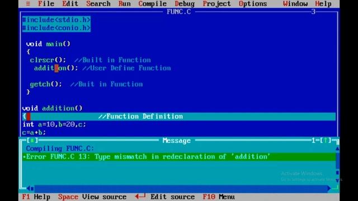The width and height of the screenshot is (358, 201).
Task: Click the 'c=a+b;' line
Action: point(34,132)
